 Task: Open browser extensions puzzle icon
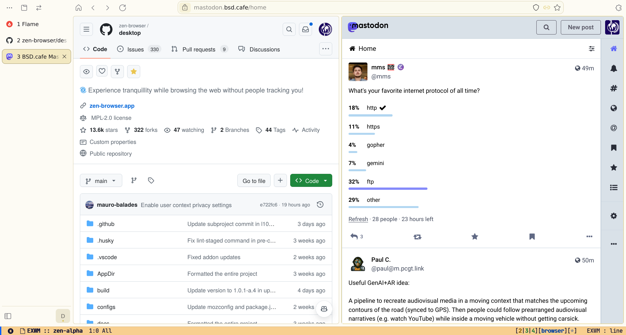pos(619,8)
